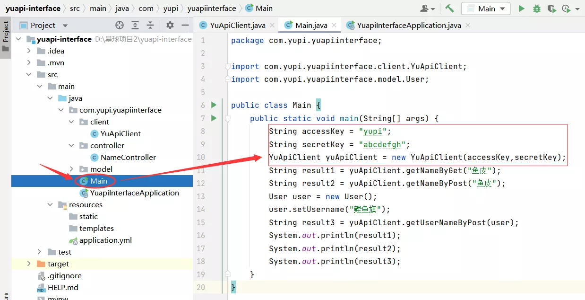
Task: Collapse the src folder arrow in the tree
Action: point(29,74)
